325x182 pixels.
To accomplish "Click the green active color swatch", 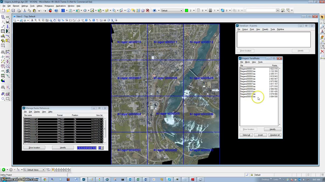I will tap(186, 10).
